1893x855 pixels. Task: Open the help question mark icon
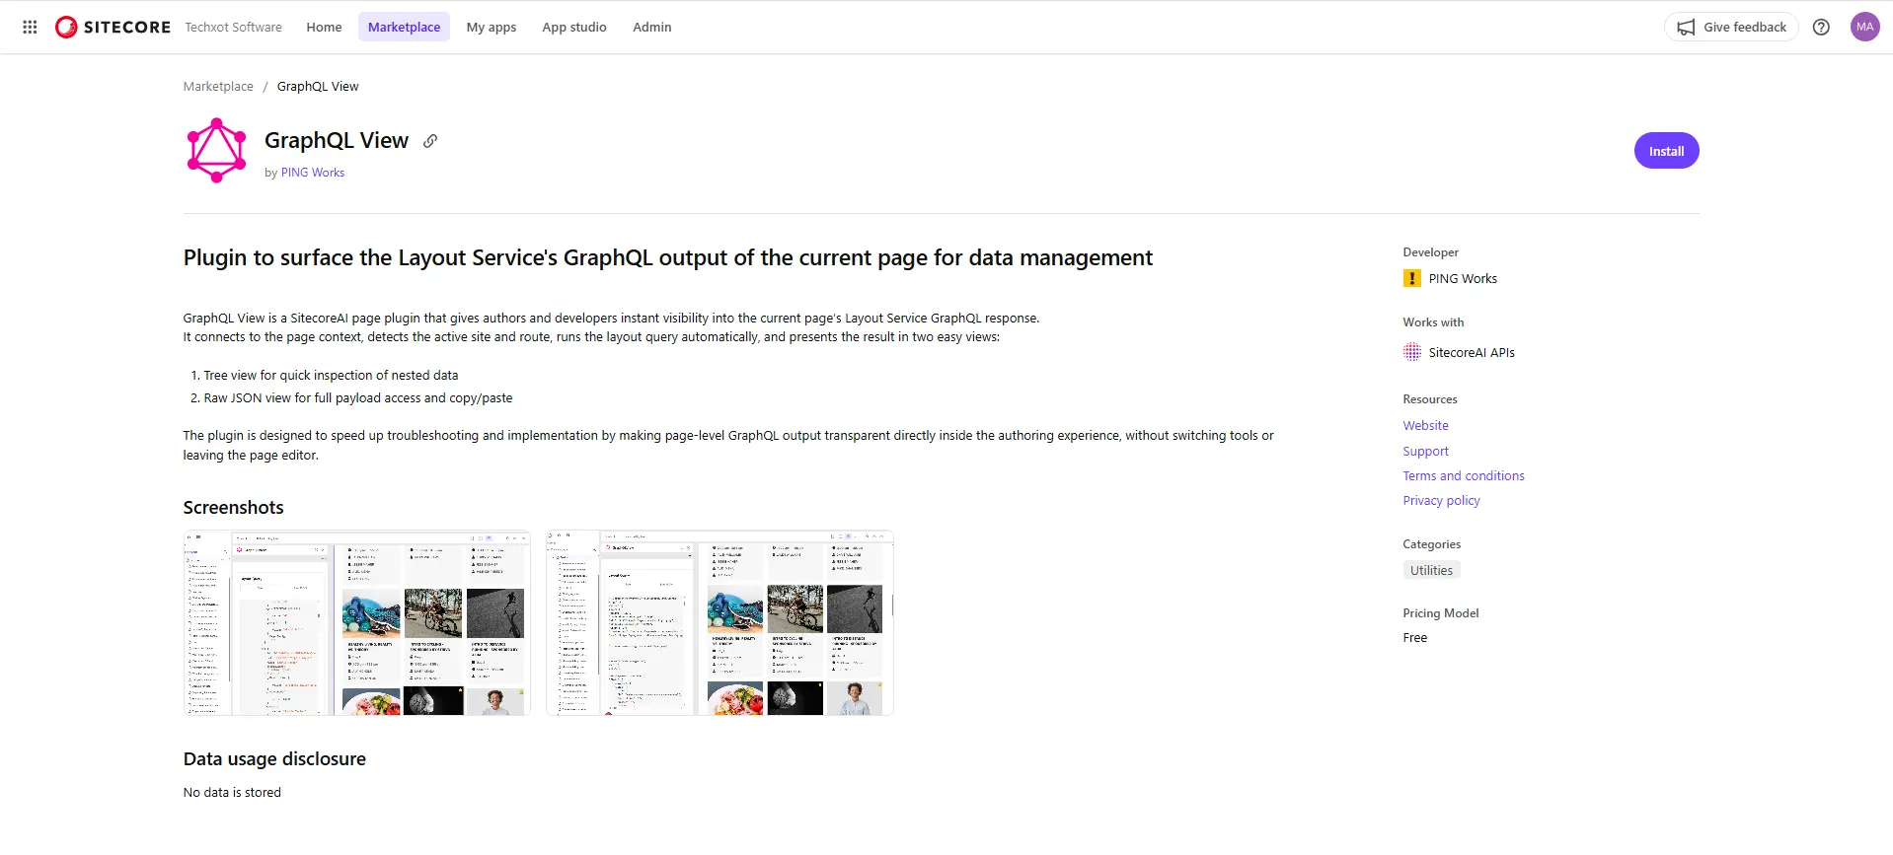click(x=1821, y=28)
